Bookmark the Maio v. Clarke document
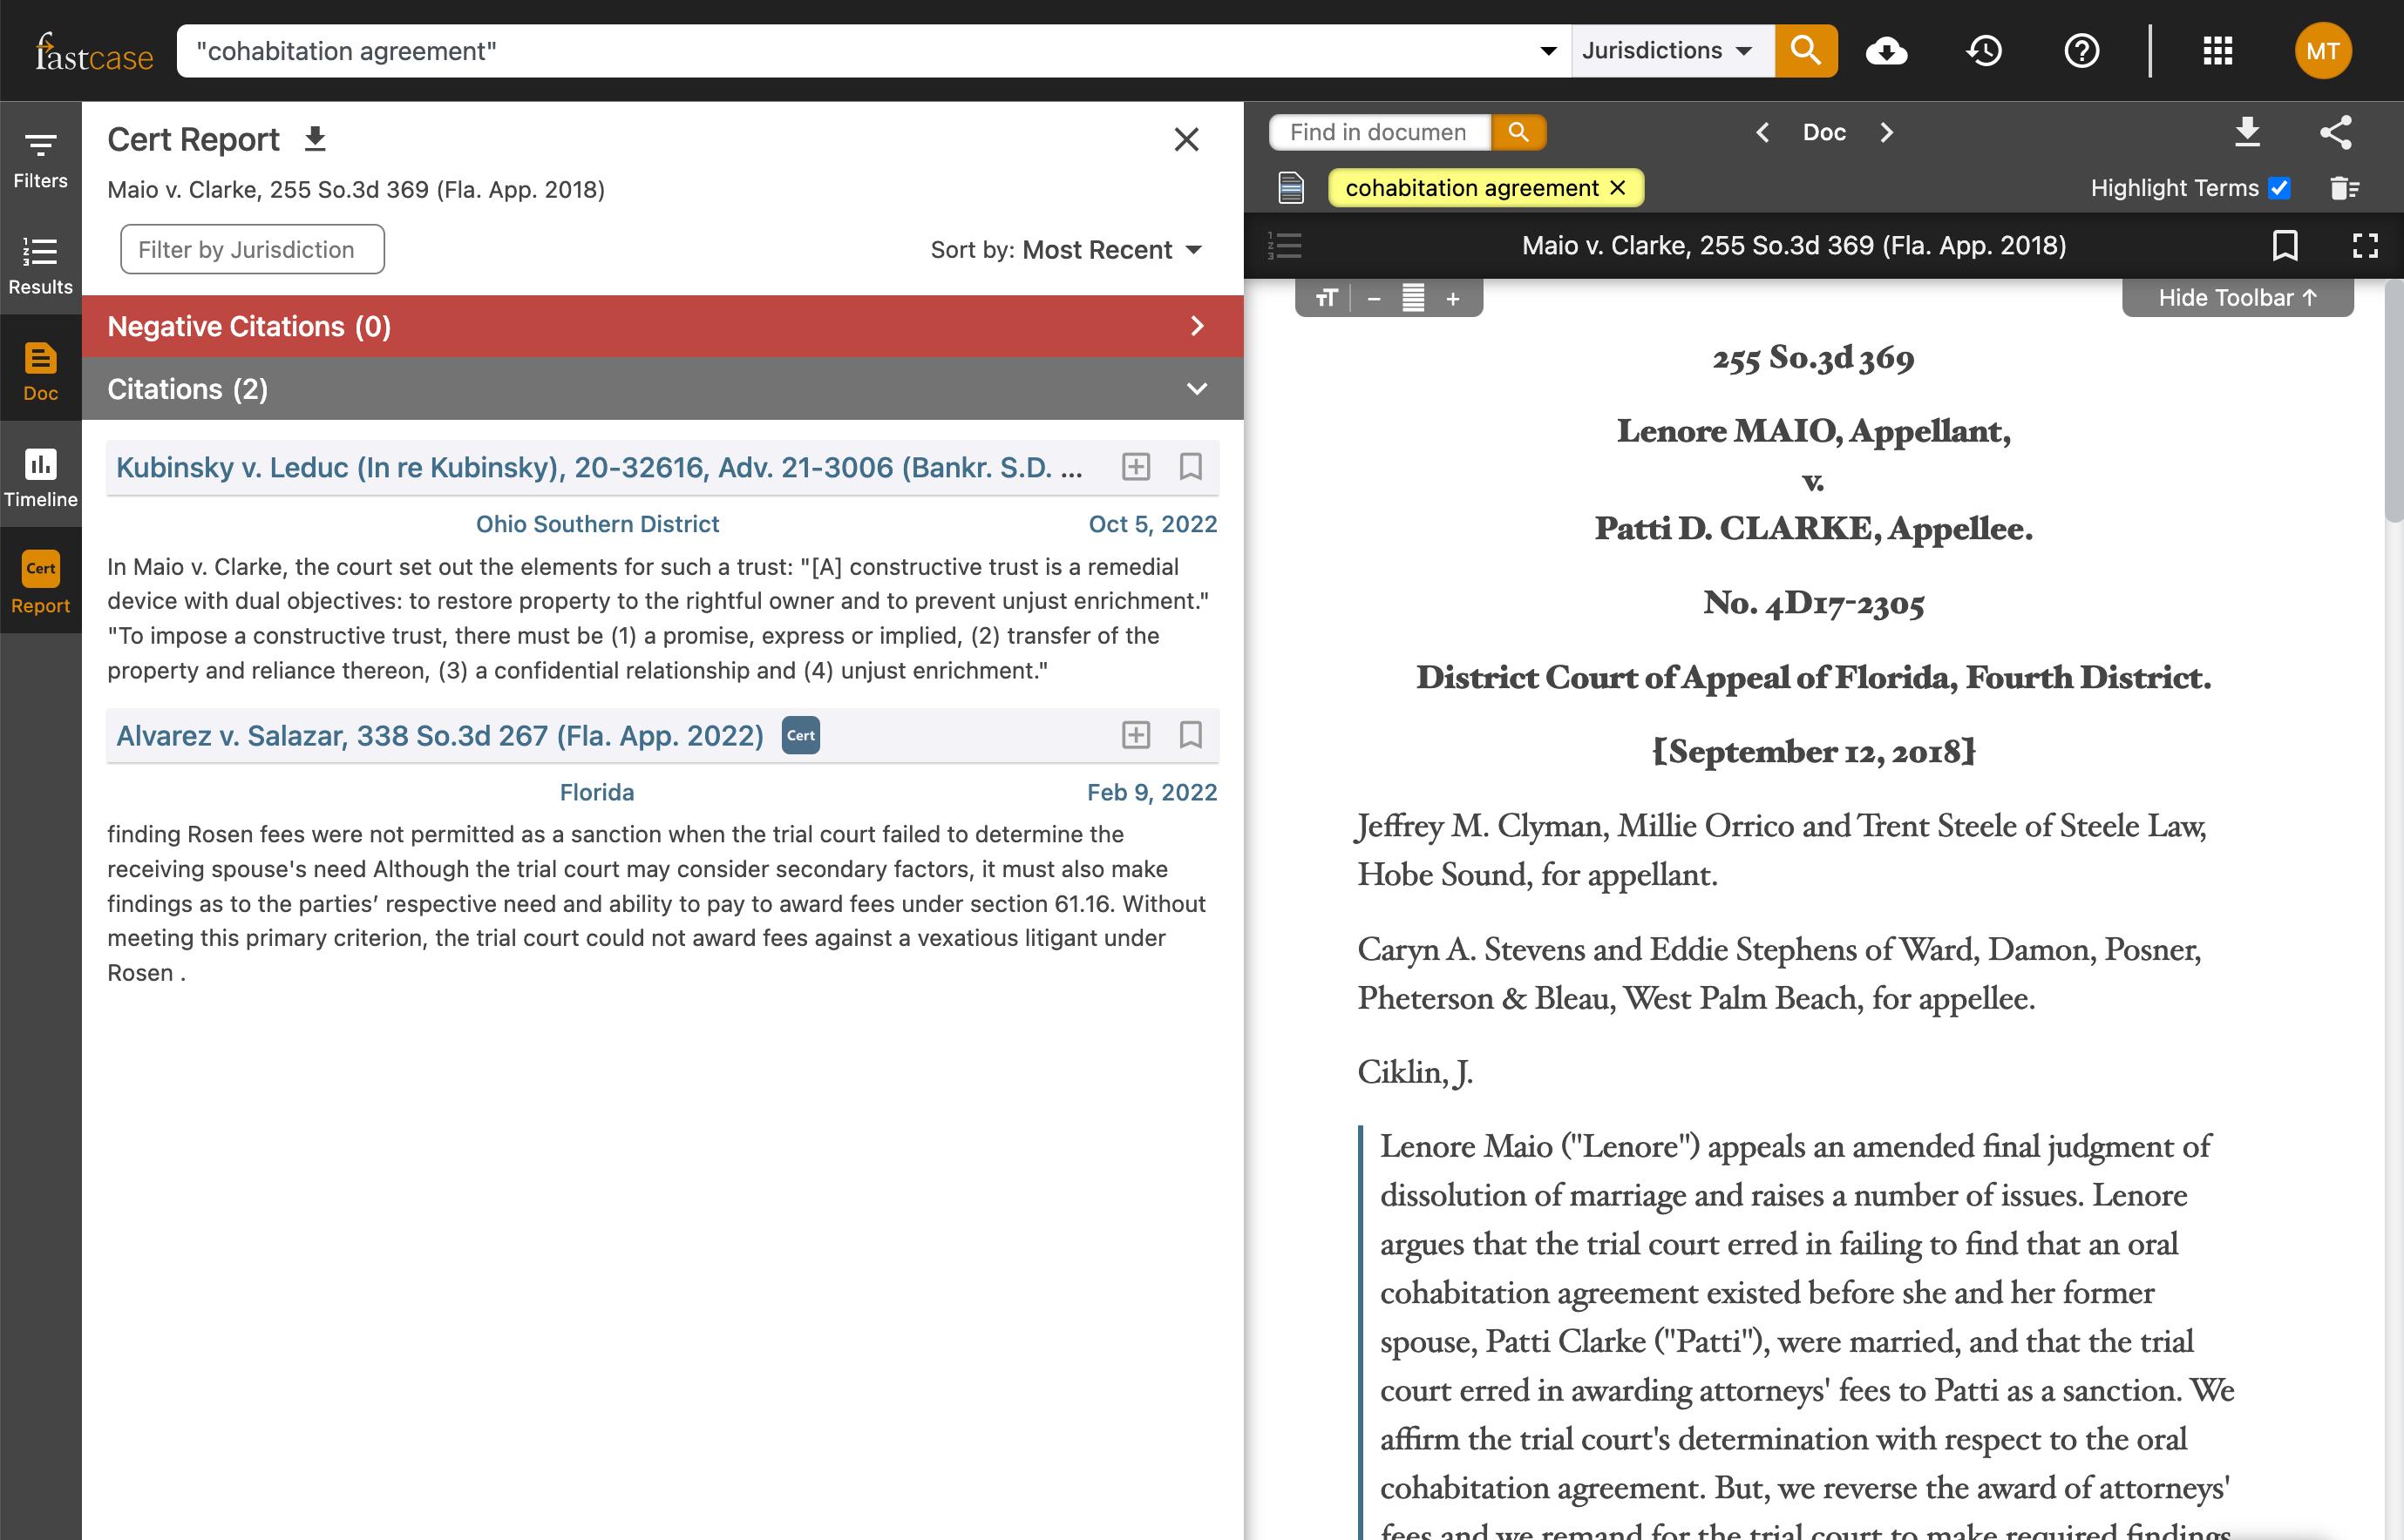The image size is (2404, 1540). [2285, 245]
